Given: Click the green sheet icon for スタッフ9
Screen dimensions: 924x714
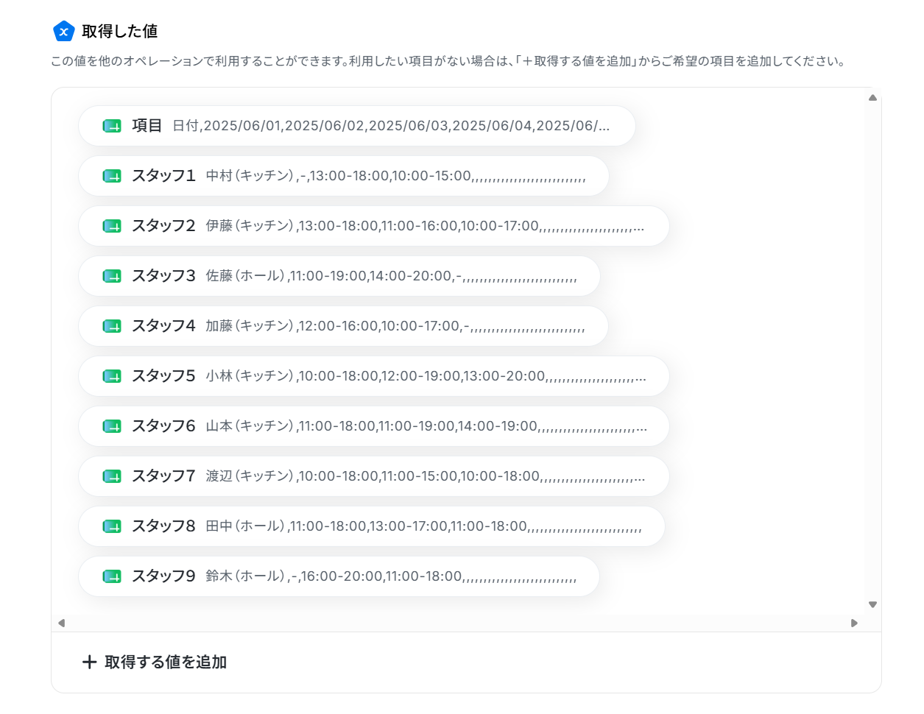Looking at the screenshot, I should tap(112, 576).
